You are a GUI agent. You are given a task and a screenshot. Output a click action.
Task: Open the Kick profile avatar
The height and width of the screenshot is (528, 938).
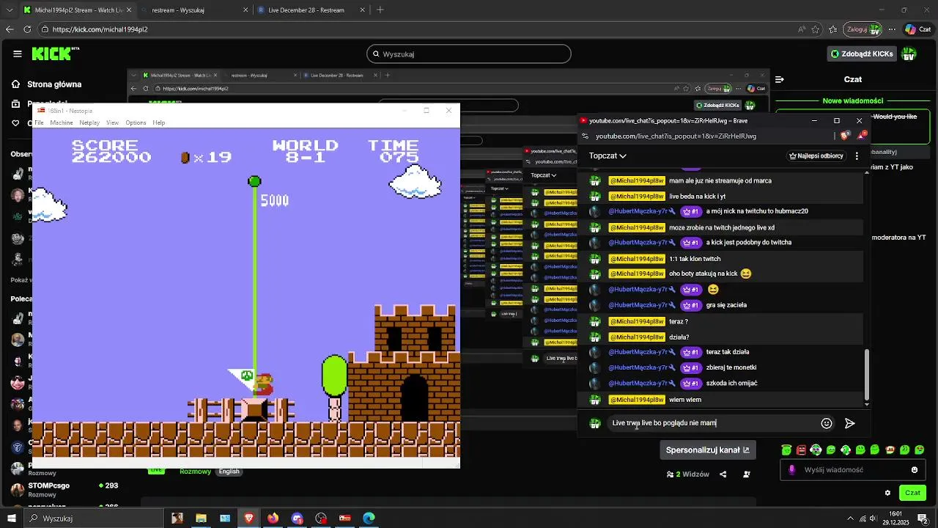909,54
